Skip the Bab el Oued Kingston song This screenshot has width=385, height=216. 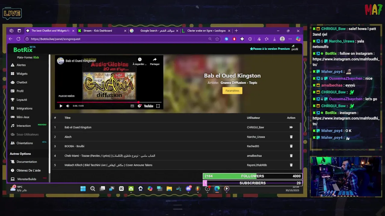point(291,127)
